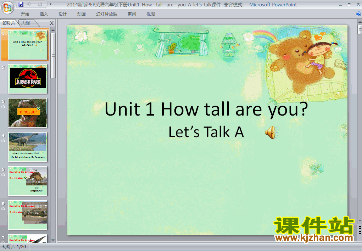This screenshot has height=251, width=362.
Task: Click the 幻灯片 1/20 status bar indicator
Action: coord(14,247)
